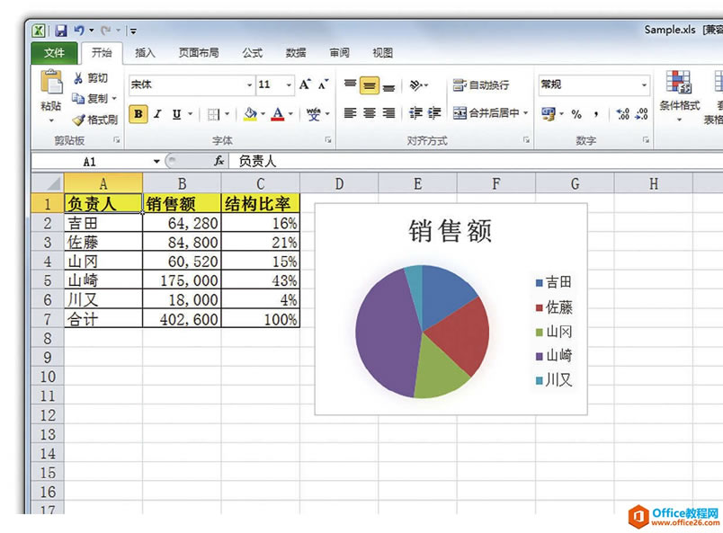723x533 pixels.
Task: Select the pie chart titled 销售额
Action: click(451, 309)
